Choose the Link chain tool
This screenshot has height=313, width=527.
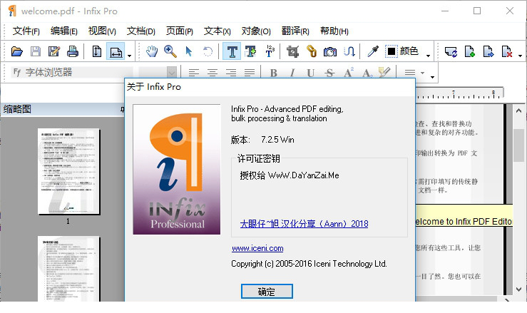tap(312, 51)
